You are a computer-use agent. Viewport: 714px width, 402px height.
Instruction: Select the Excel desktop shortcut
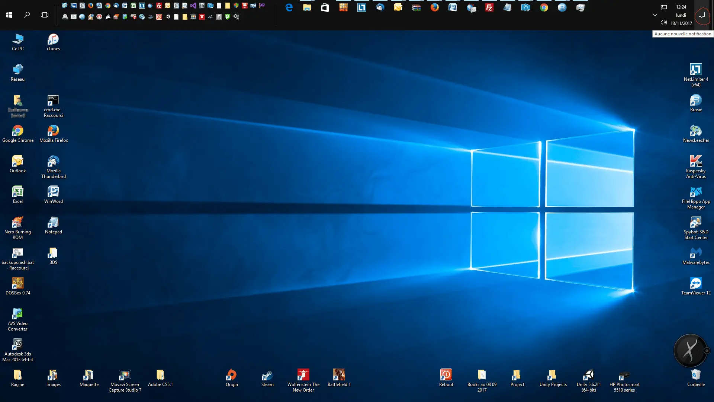click(x=18, y=195)
